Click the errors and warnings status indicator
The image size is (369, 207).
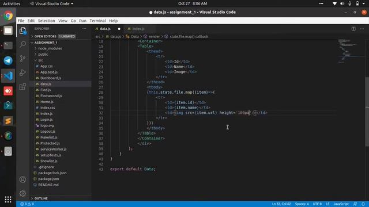(27, 204)
